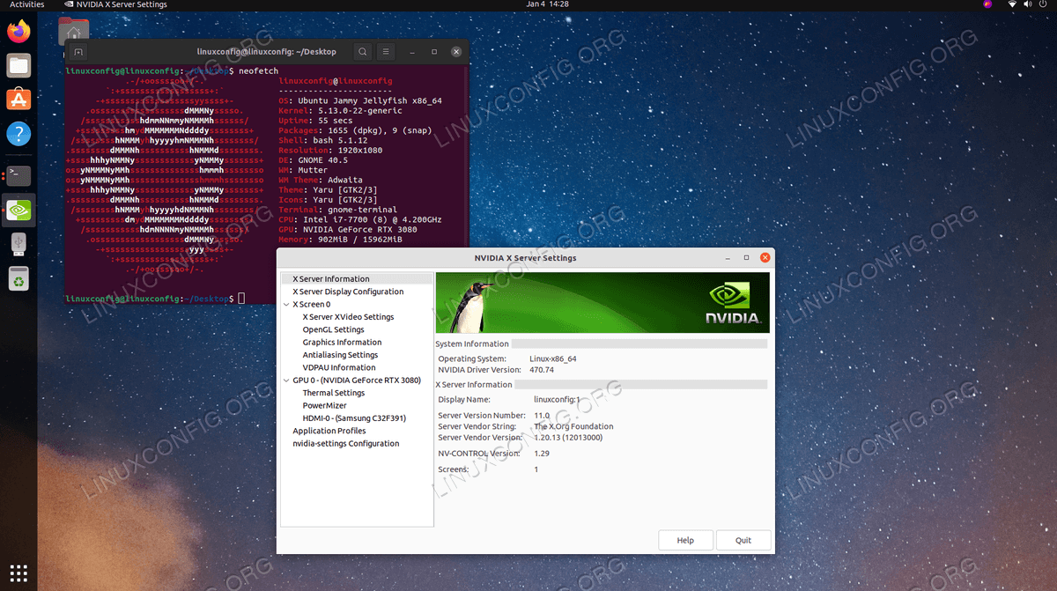This screenshot has width=1057, height=591.
Task: Launch Ubuntu Software from the dock
Action: click(18, 99)
